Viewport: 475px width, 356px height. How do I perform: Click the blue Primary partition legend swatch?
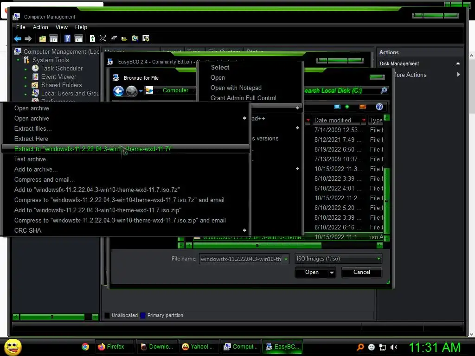(143, 315)
